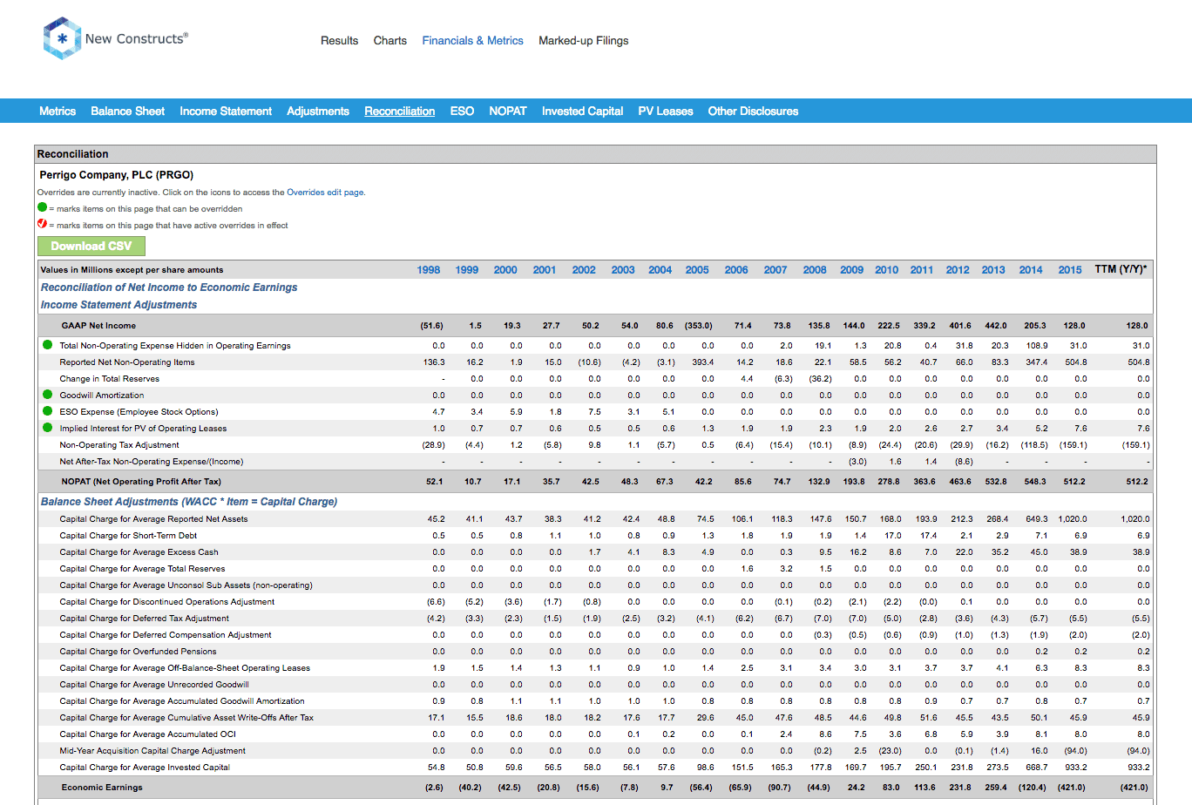Screen dimensions: 1192x805
Task: Switch to the ESO tab
Action: (462, 111)
